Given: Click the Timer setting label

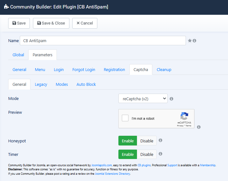Looking at the screenshot, I should click(13, 154).
